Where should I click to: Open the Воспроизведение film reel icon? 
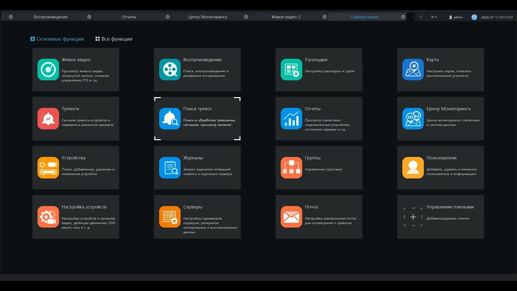[x=170, y=70]
